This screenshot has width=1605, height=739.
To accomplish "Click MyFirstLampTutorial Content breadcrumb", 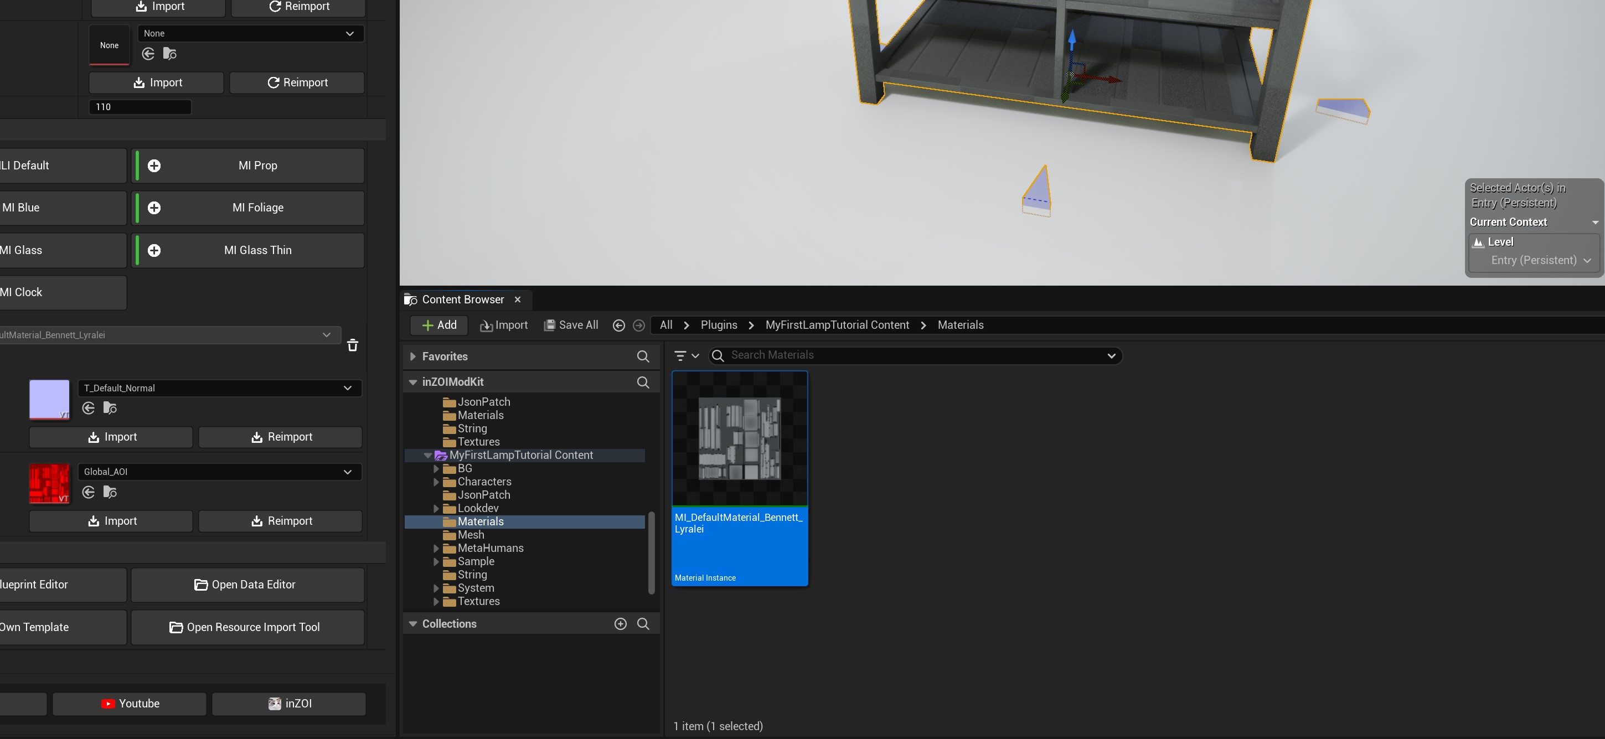I will [837, 325].
